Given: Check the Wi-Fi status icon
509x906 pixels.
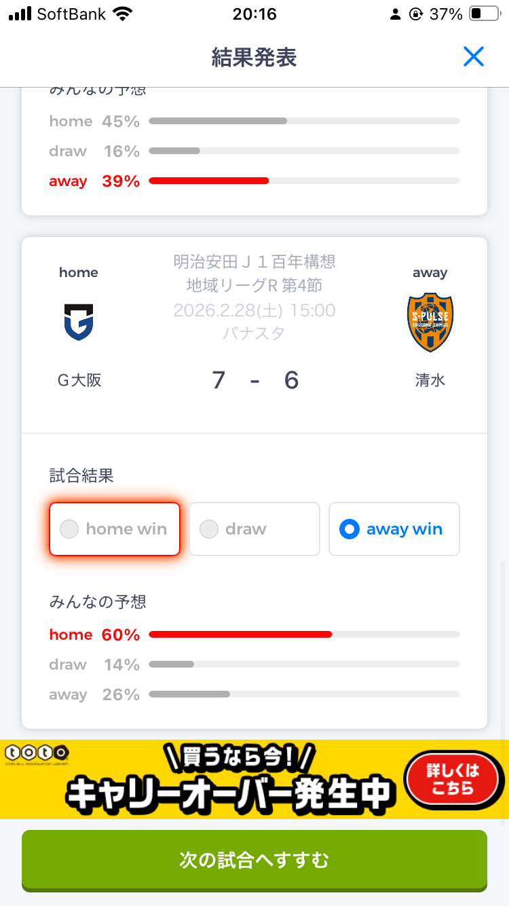Looking at the screenshot, I should pos(123,14).
